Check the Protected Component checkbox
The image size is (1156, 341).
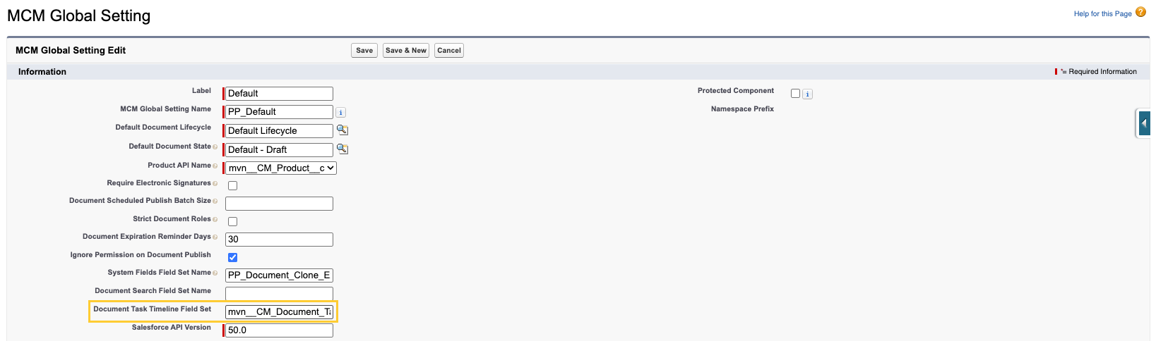tap(795, 93)
